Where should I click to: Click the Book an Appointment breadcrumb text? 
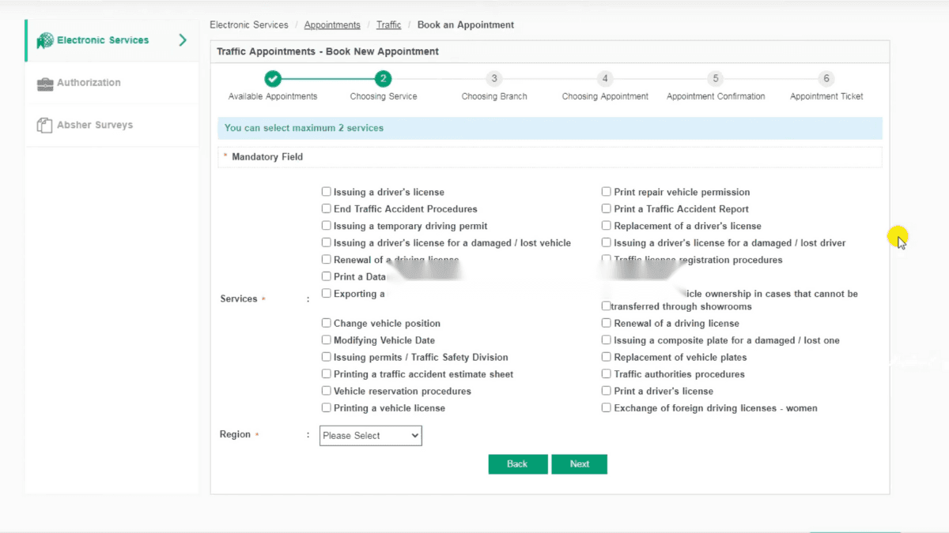(466, 25)
